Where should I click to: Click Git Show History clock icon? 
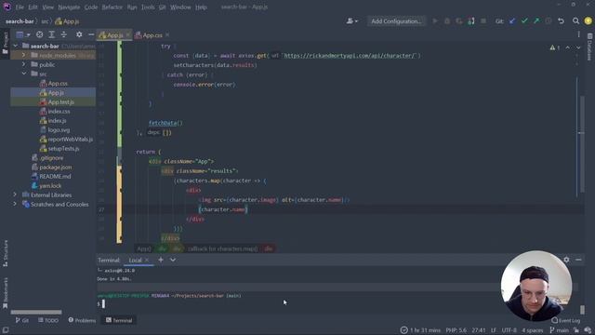pyautogui.click(x=549, y=21)
